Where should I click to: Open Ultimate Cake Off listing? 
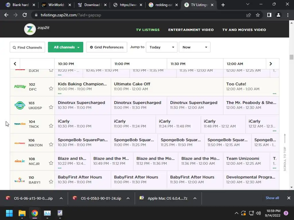[x=167, y=87]
